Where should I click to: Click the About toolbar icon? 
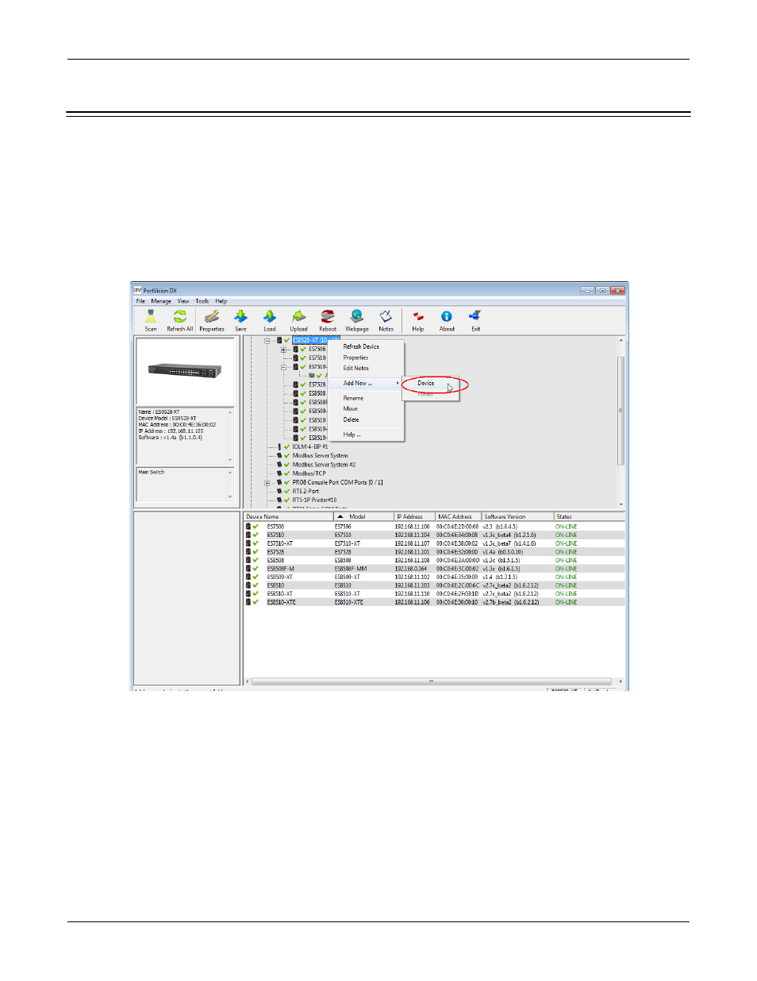pyautogui.click(x=447, y=316)
